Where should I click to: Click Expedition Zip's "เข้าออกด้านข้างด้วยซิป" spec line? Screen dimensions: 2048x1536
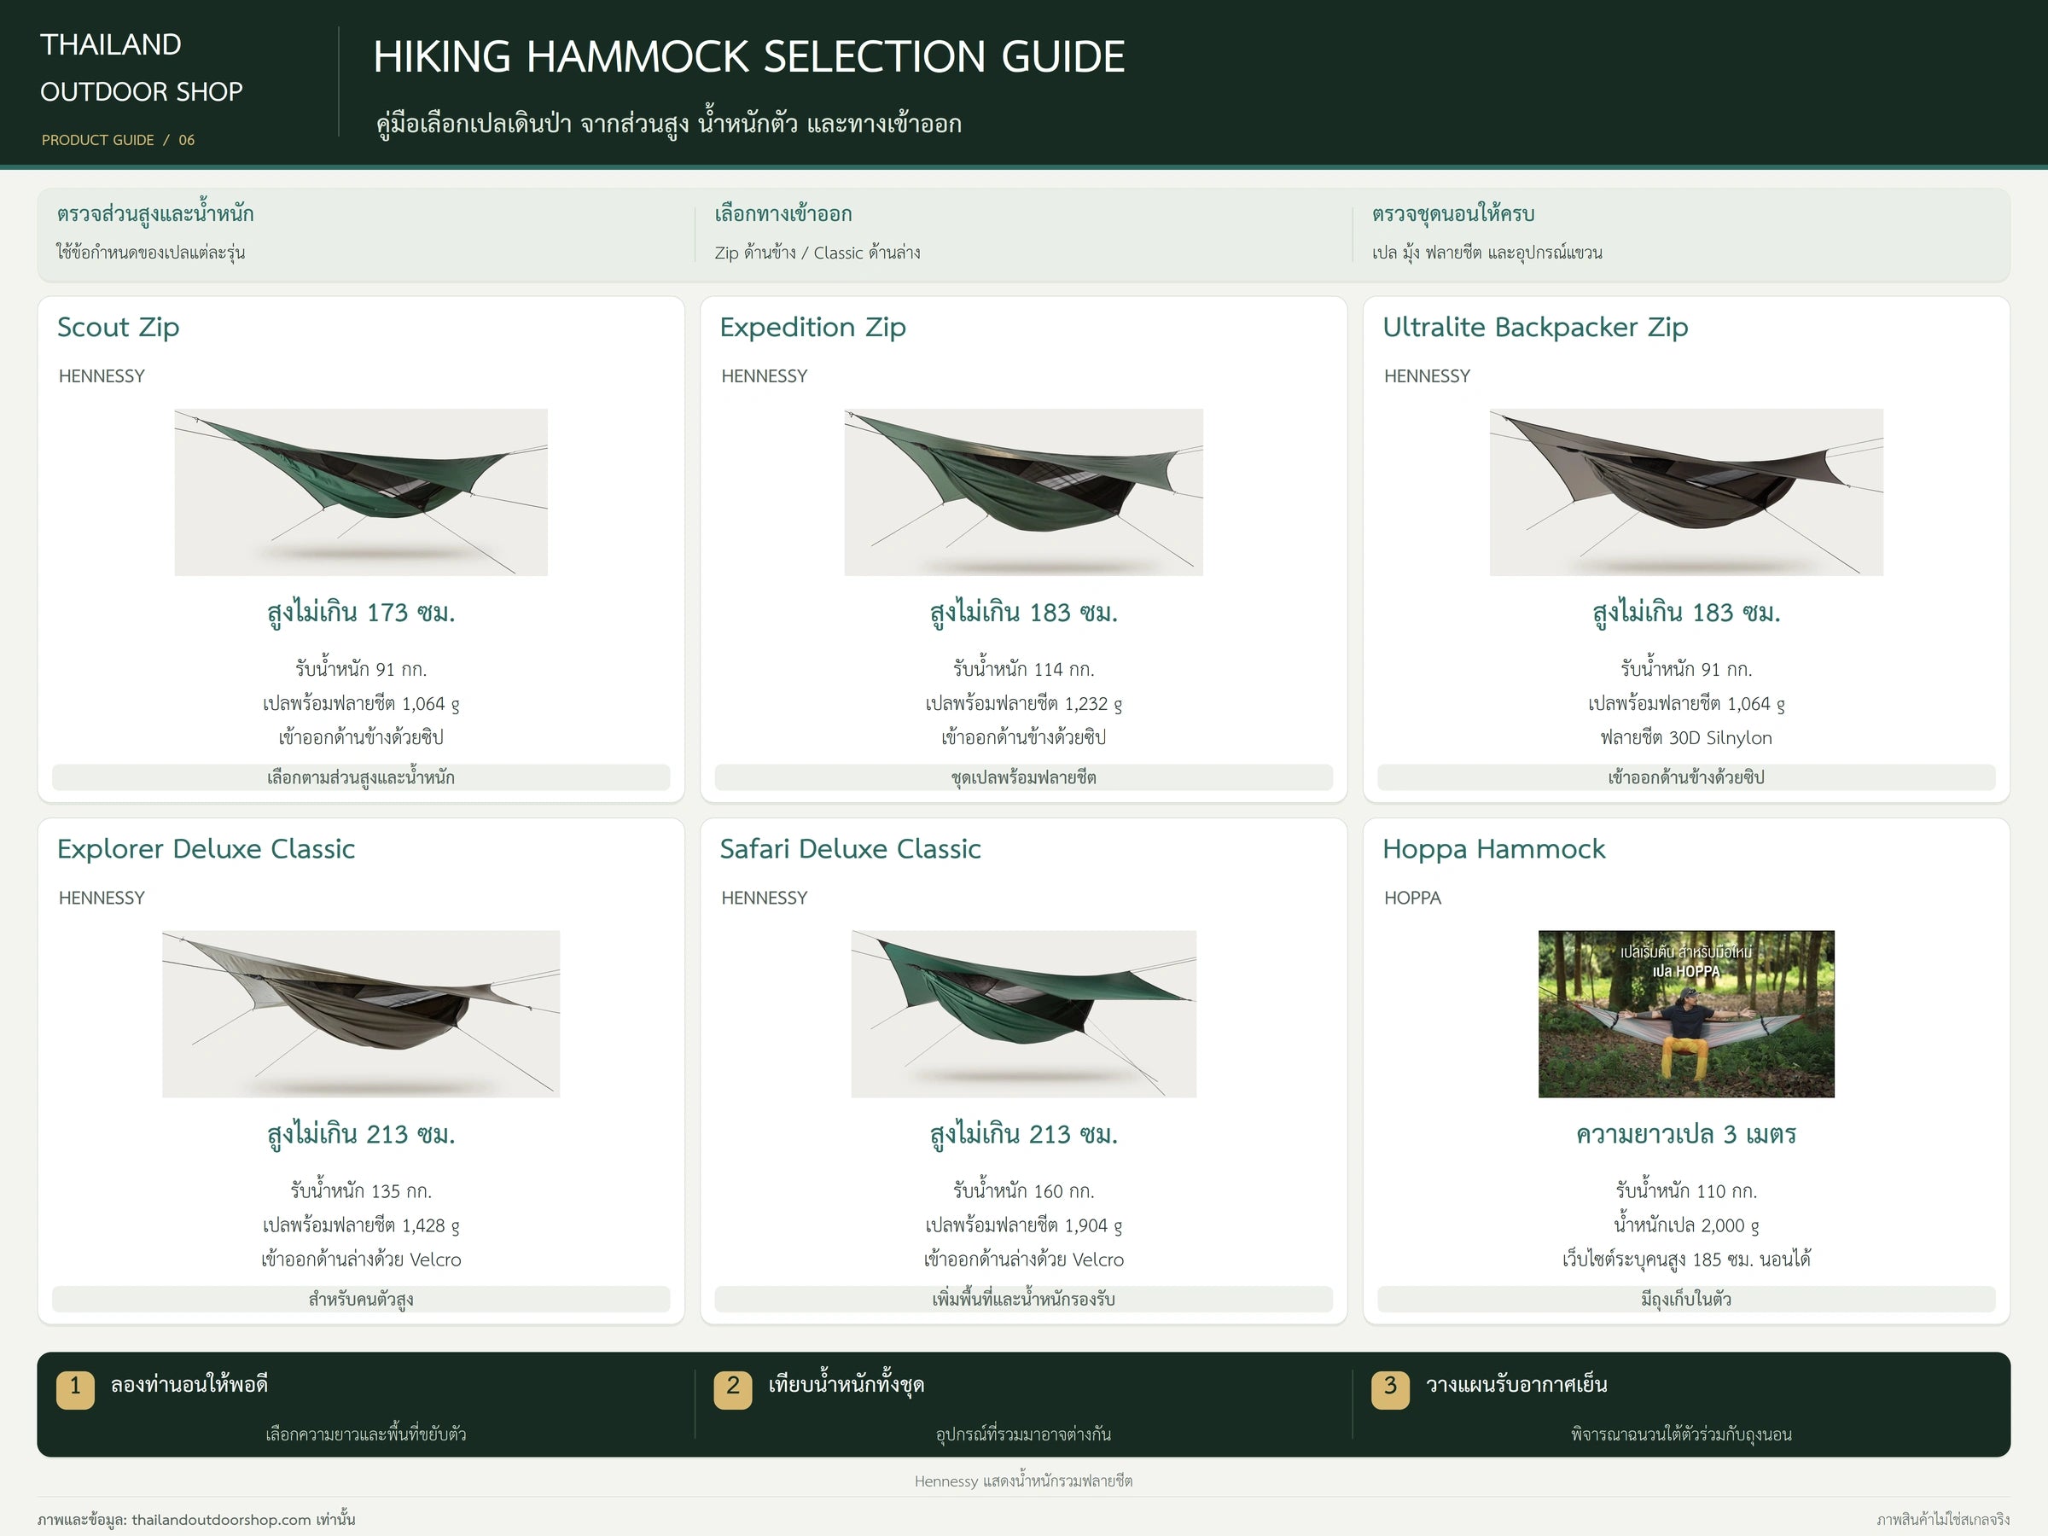[x=1024, y=738]
